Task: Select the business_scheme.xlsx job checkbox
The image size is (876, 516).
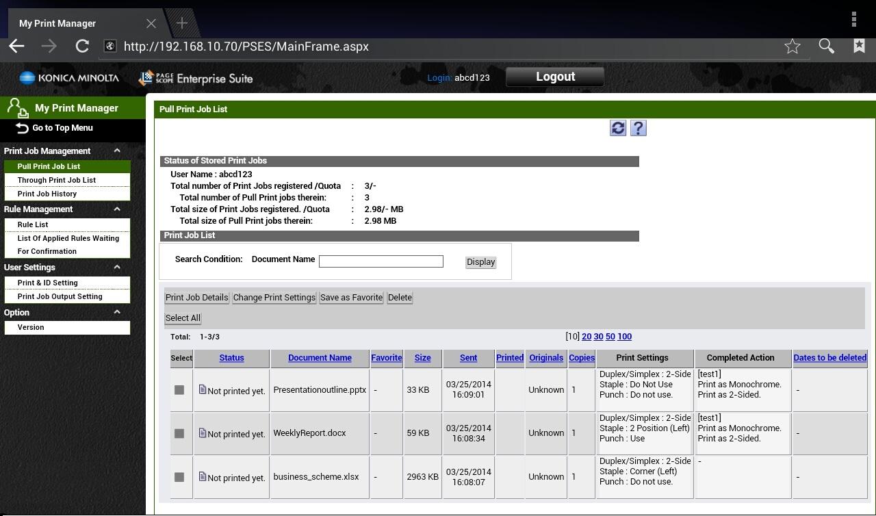Action: pyautogui.click(x=179, y=477)
